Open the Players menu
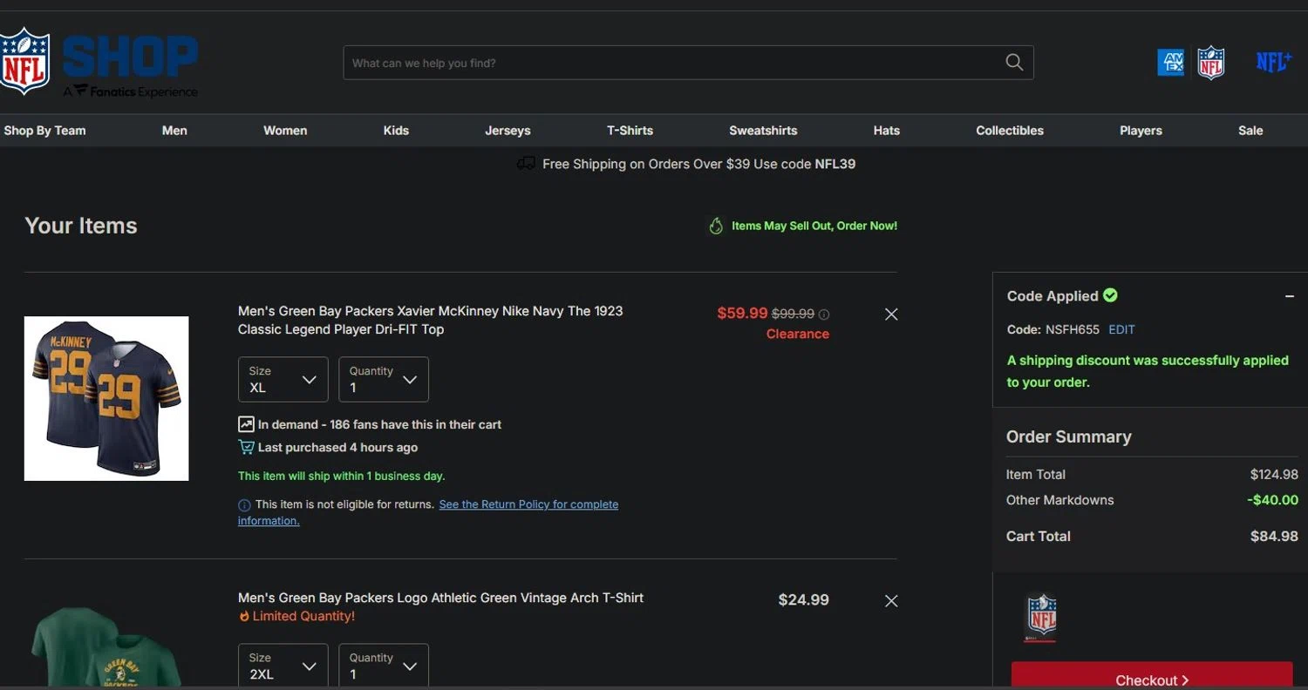Viewport: 1308px width, 690px height. 1141,131
